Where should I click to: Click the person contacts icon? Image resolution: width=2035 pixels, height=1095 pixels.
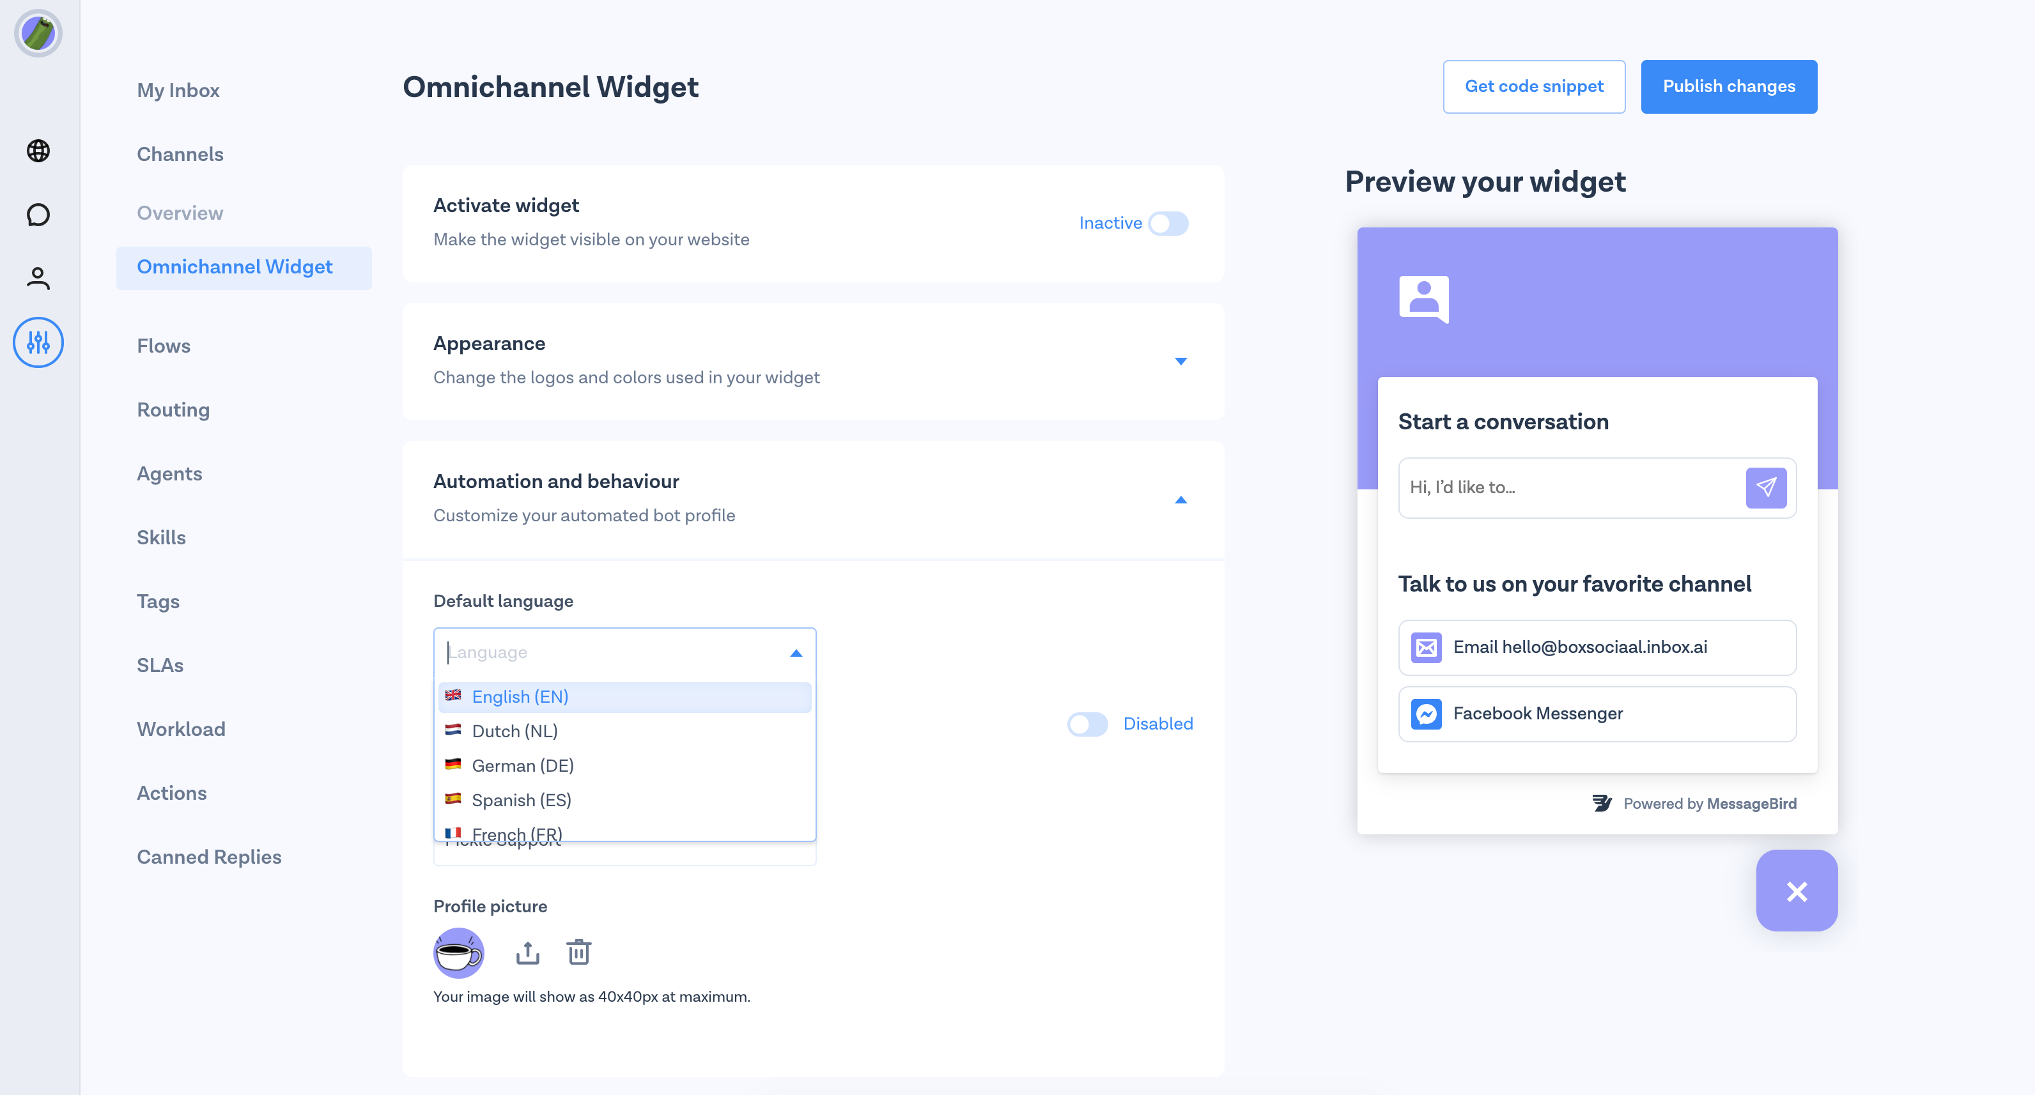point(38,278)
